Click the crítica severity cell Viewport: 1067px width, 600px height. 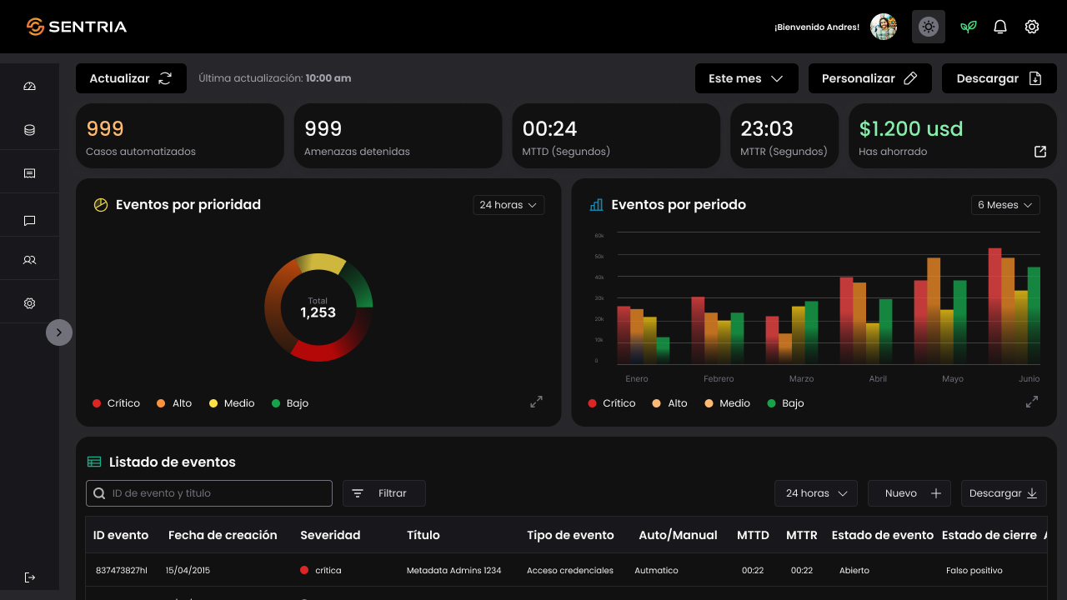pyautogui.click(x=321, y=571)
